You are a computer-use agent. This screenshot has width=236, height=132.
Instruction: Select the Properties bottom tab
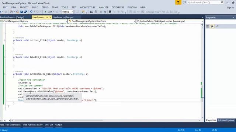point(211,120)
